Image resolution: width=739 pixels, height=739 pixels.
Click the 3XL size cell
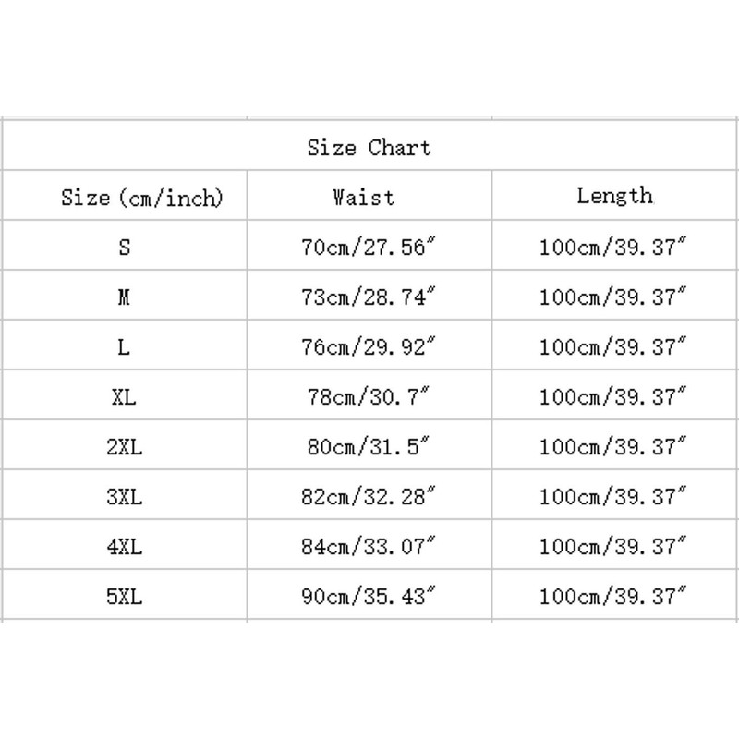[125, 495]
